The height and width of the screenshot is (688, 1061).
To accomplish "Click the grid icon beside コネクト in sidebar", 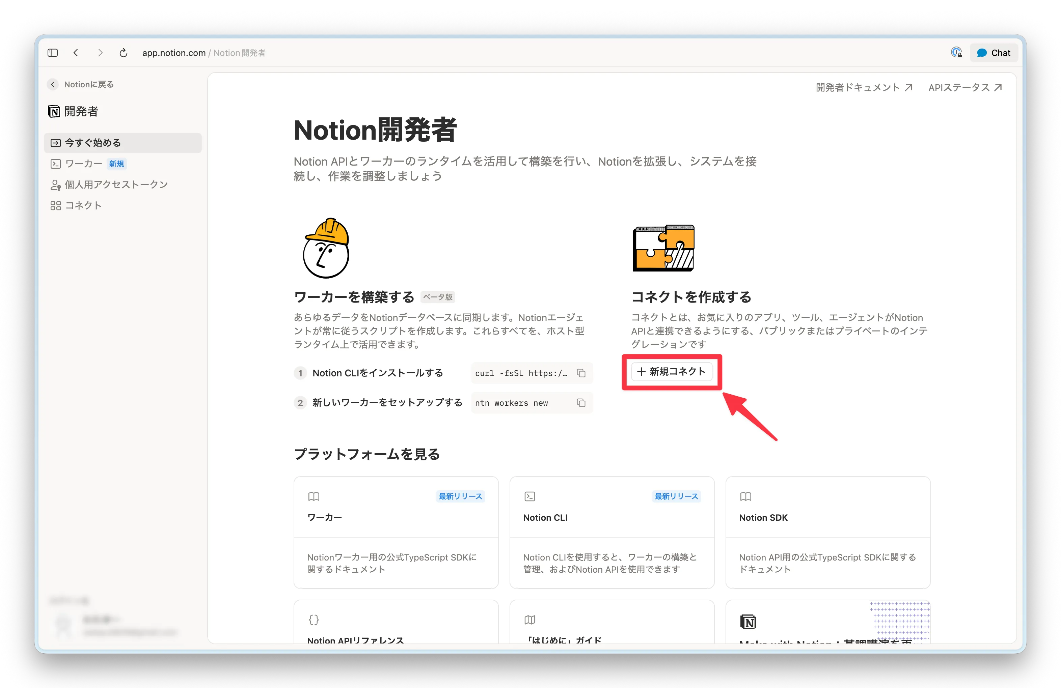I will click(x=55, y=205).
